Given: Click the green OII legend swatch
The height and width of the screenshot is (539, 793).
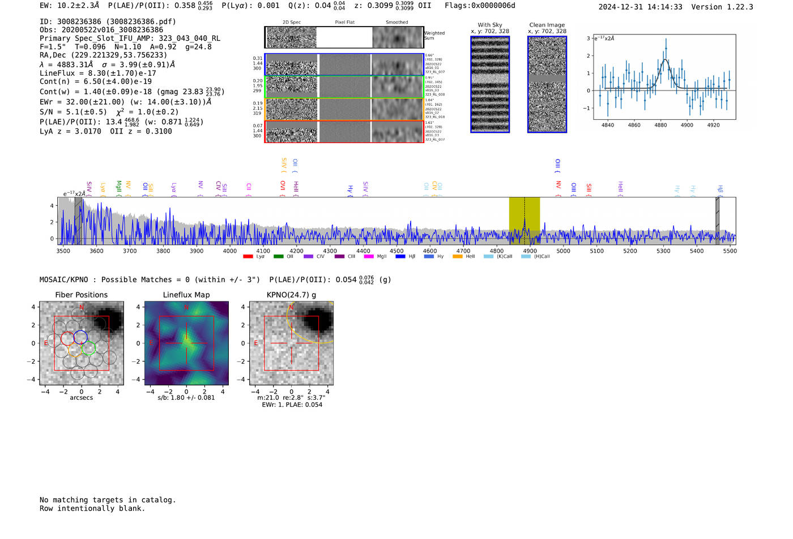Looking at the screenshot, I should point(278,257).
